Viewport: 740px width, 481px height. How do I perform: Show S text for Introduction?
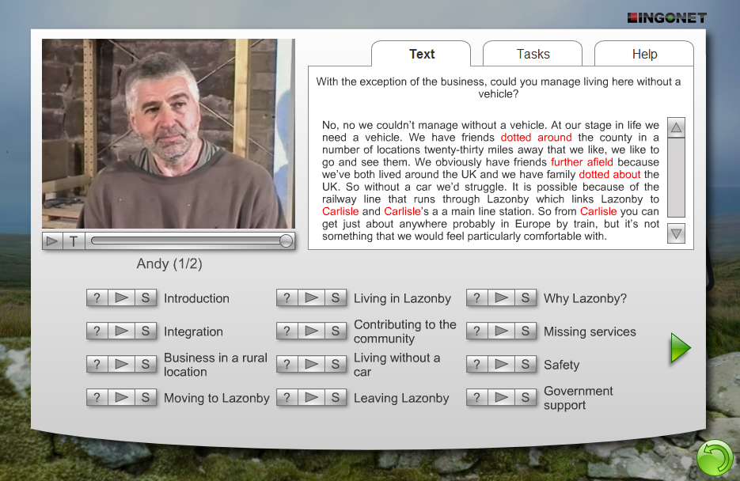(x=146, y=298)
